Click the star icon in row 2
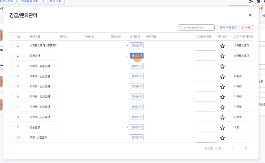Viewport: 265px width, 163px height. click(222, 56)
